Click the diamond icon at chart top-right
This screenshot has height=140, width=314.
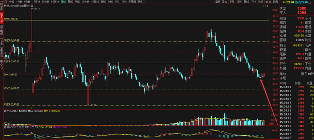263,7
